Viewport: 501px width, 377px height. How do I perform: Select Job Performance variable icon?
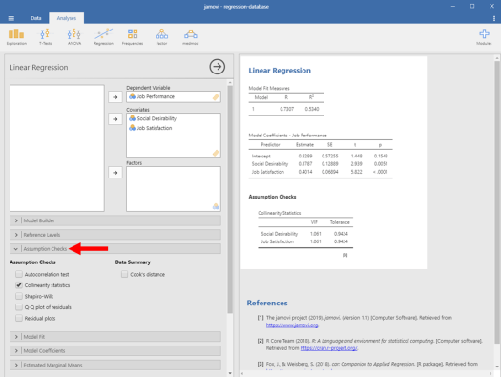point(132,96)
